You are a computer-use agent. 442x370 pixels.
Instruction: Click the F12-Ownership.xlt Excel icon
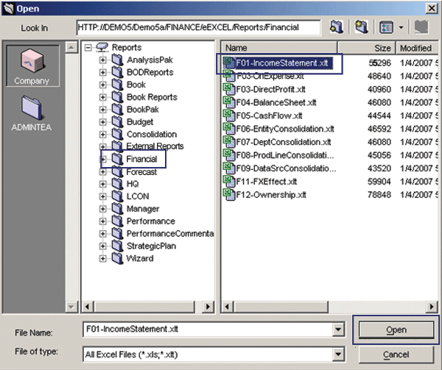tap(228, 195)
